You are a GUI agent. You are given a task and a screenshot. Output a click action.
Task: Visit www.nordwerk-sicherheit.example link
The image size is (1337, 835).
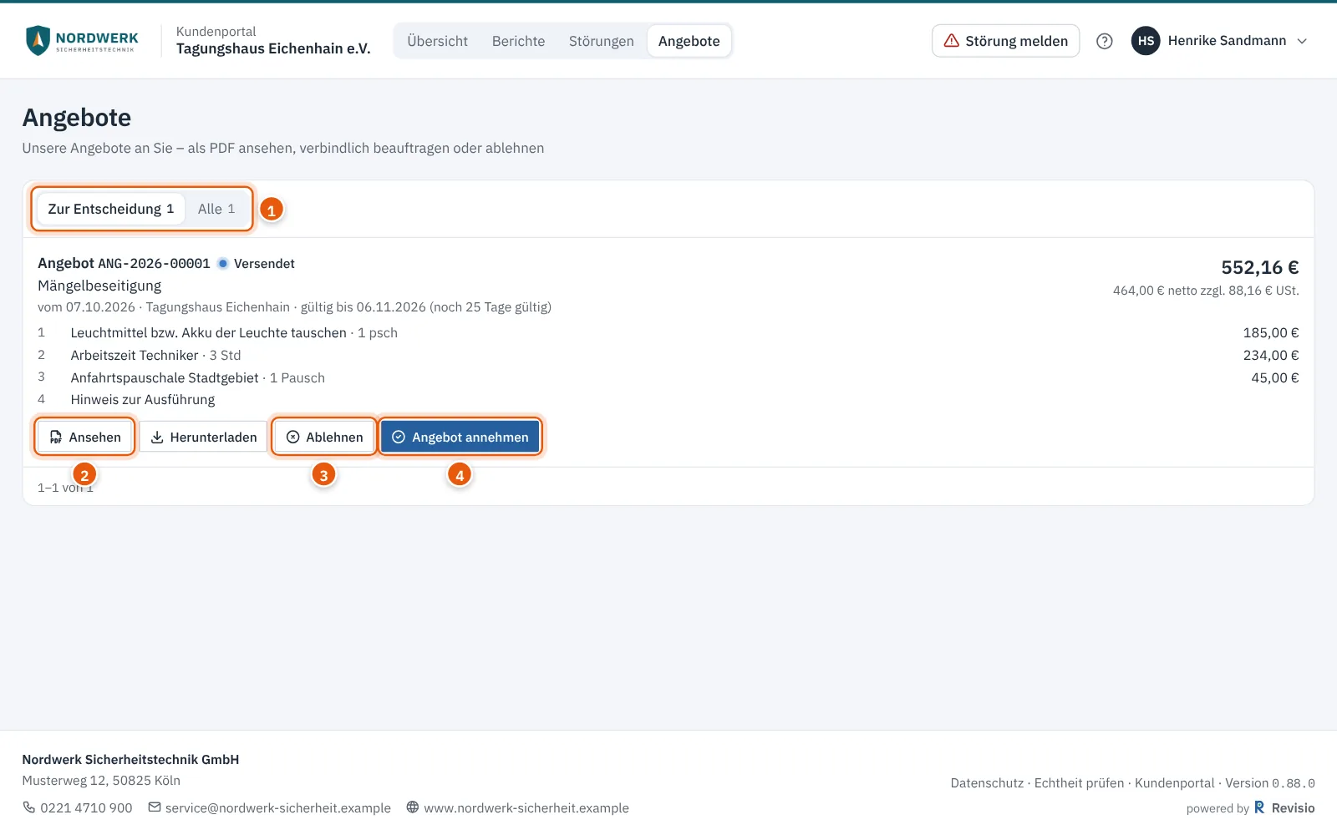(526, 807)
